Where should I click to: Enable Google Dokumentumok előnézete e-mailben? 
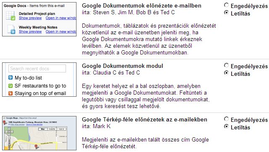(226, 5)
